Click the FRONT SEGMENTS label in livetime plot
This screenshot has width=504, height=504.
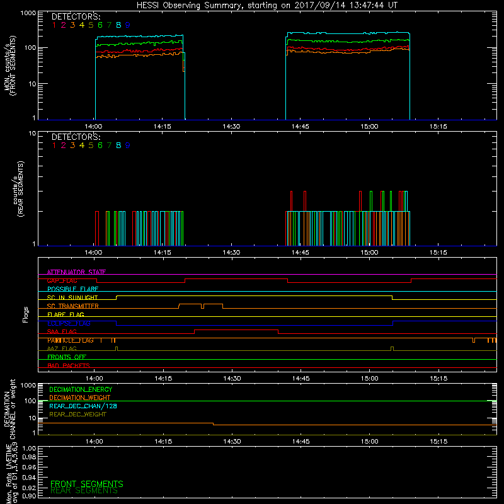point(87,484)
